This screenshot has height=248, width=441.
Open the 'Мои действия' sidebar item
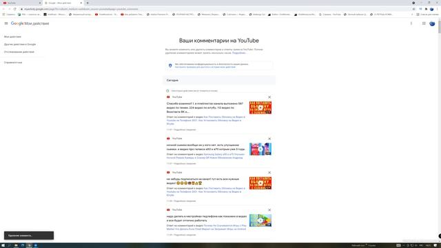12,37
